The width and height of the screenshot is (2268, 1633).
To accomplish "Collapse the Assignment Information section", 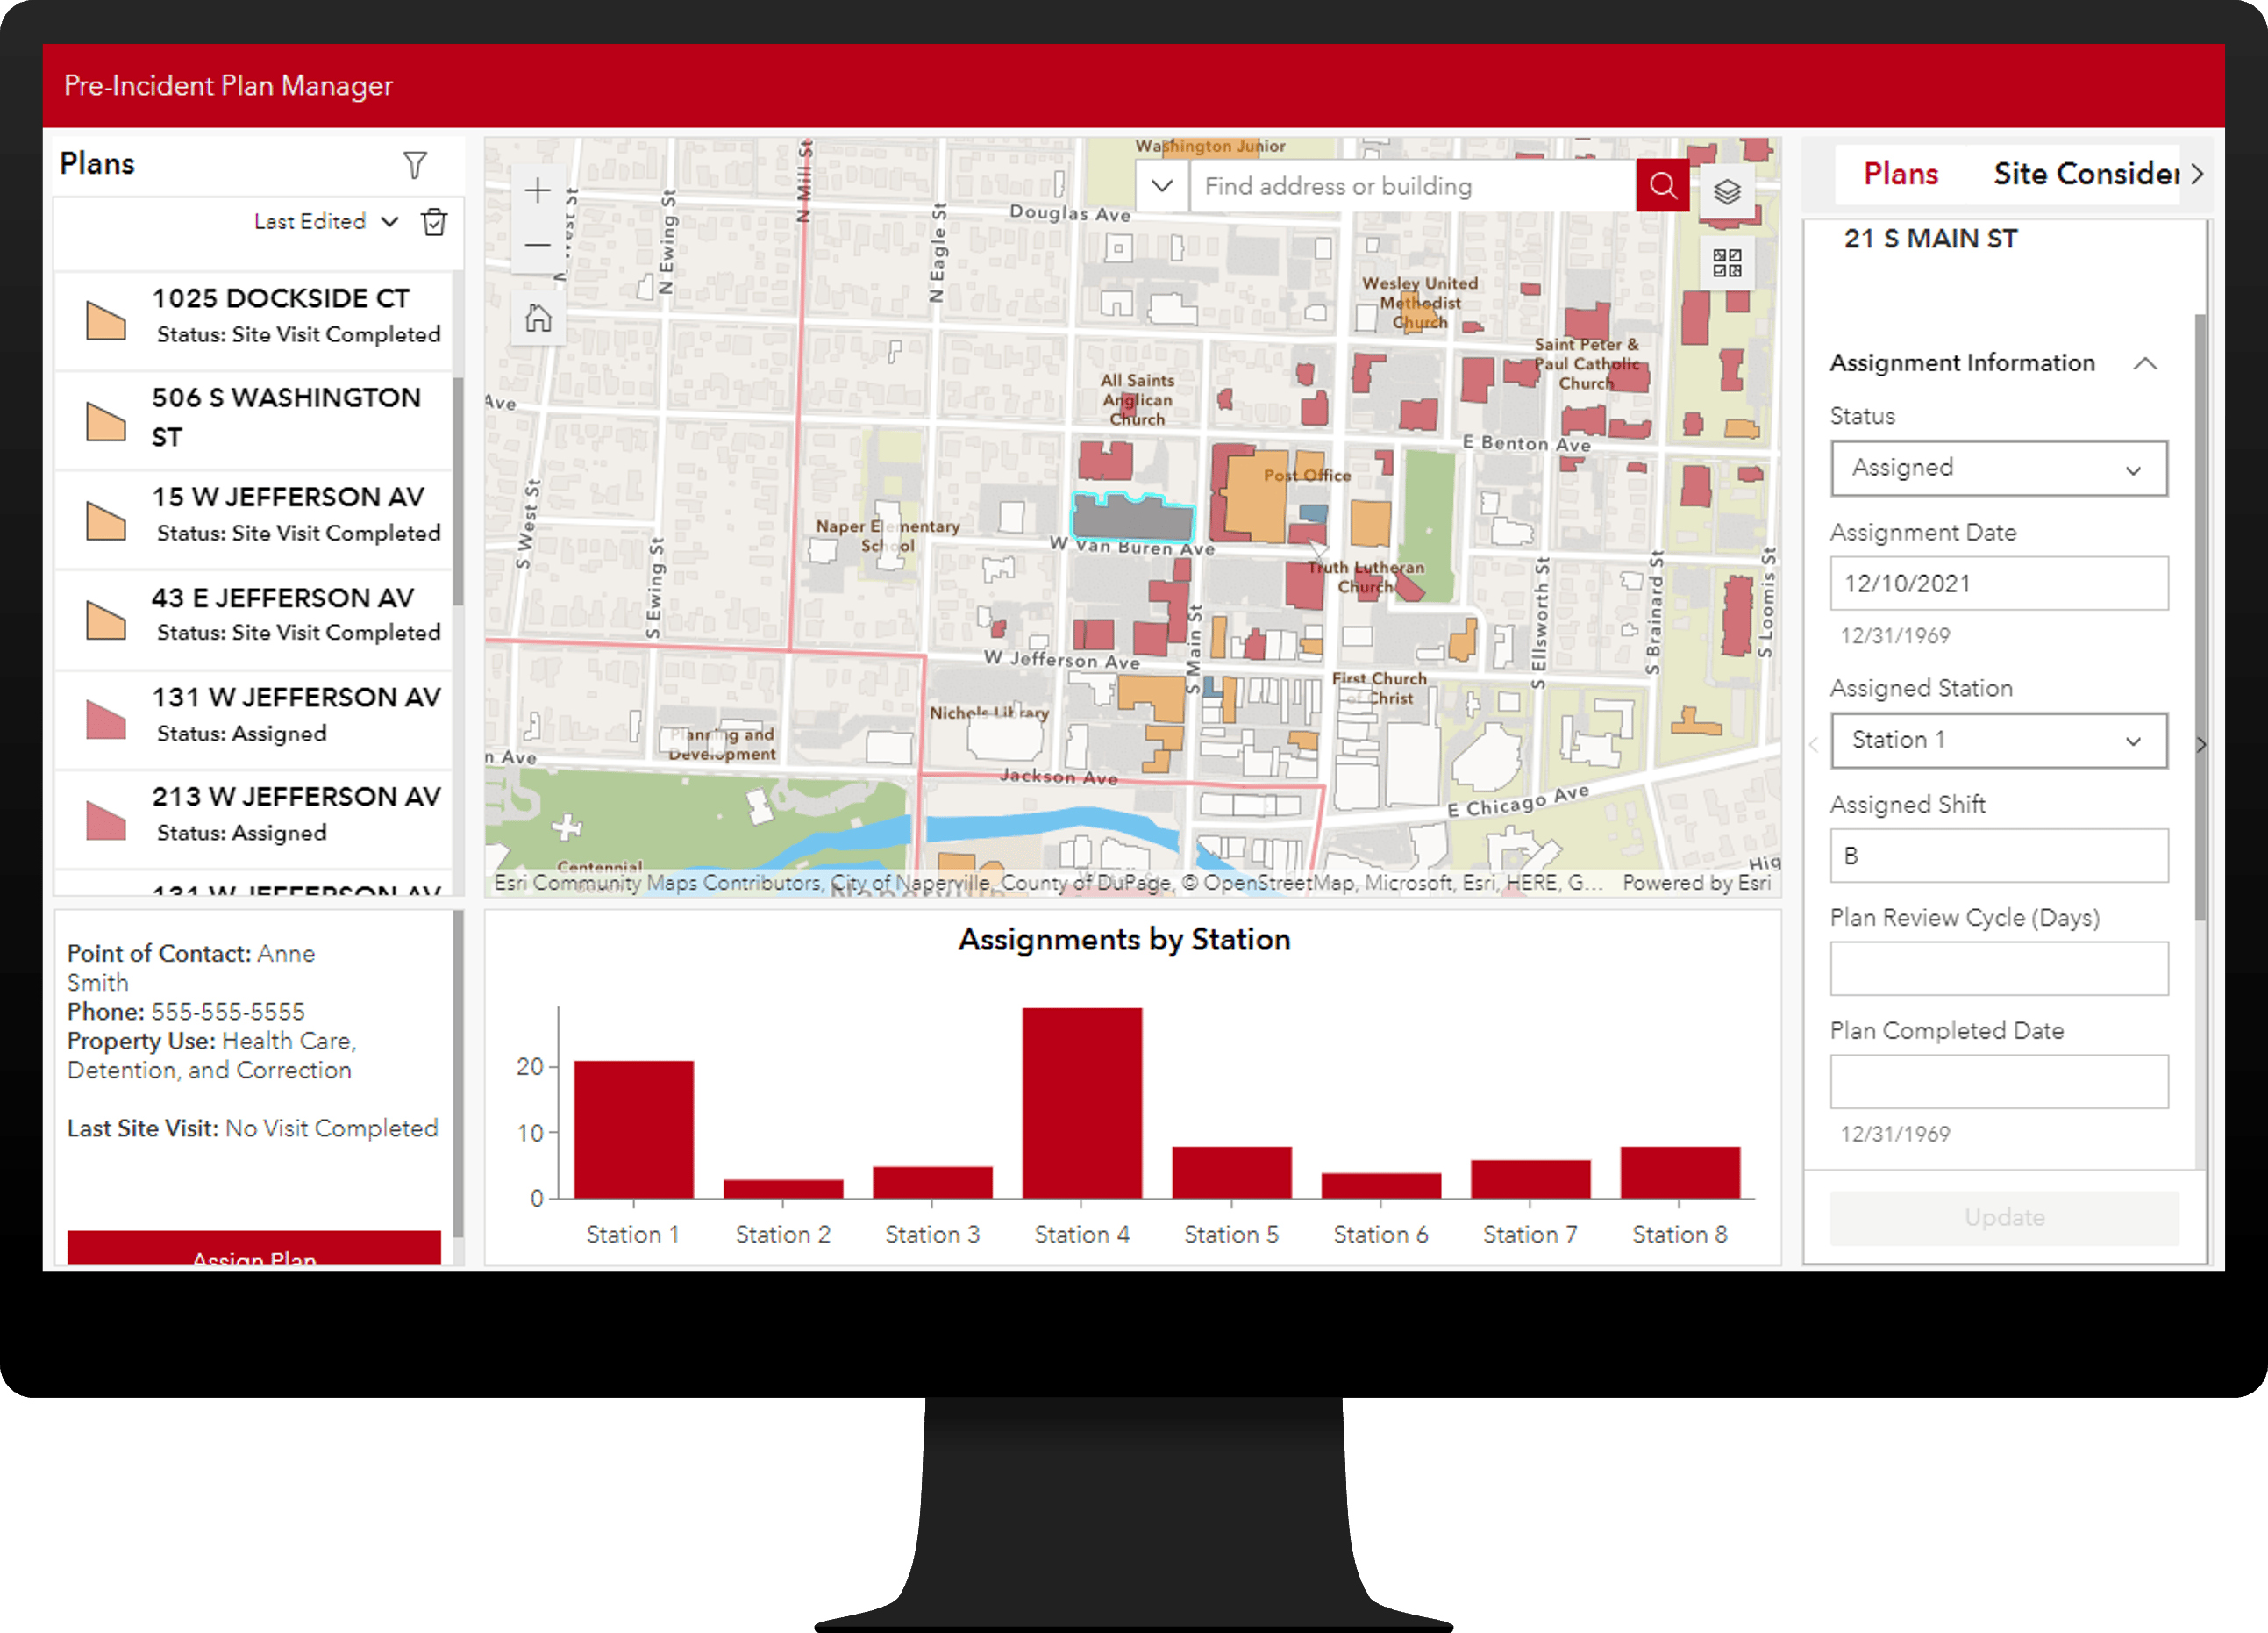I will [2145, 363].
